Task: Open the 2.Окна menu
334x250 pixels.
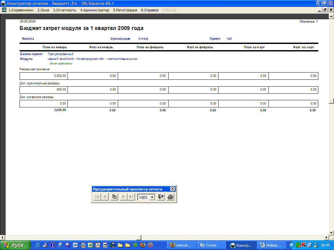Action: (x=43, y=10)
